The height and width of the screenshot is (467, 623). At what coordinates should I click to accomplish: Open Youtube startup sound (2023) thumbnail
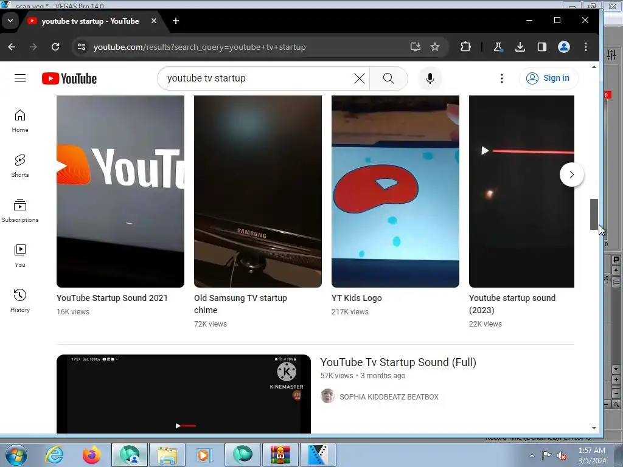click(521, 192)
